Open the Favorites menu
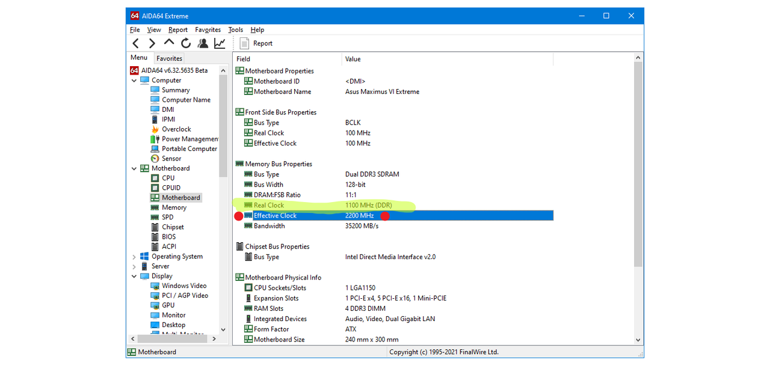The width and height of the screenshot is (770, 365). point(208,29)
